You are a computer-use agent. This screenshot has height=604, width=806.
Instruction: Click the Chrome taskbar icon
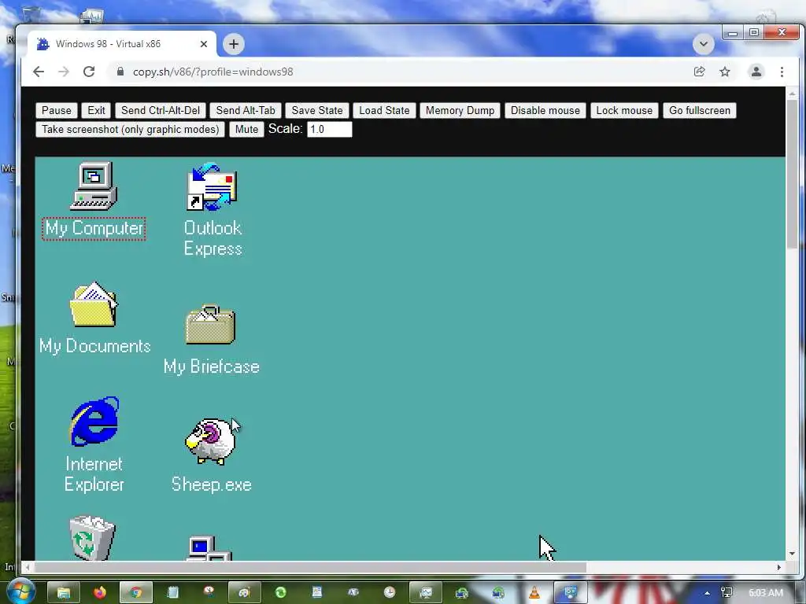coord(135,593)
